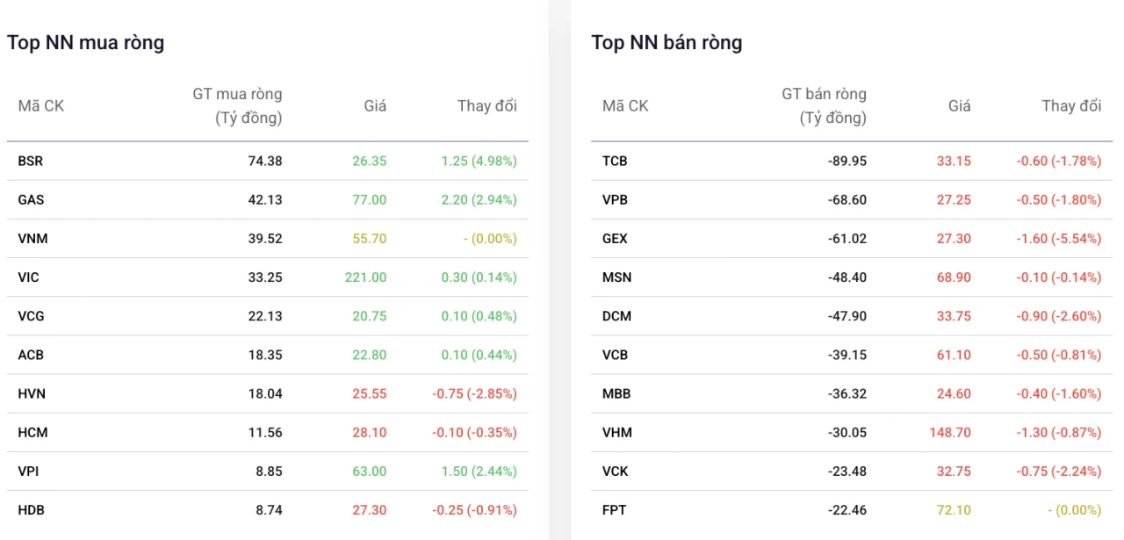Click 'GT bán ròng (Tỷ đồng)' column header

tap(824, 105)
